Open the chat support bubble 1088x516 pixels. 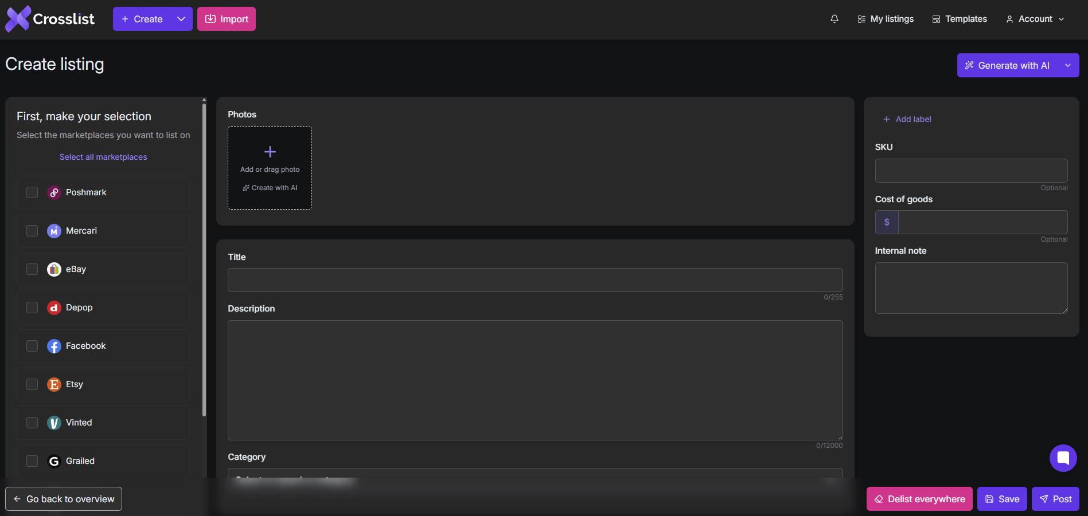coord(1063,458)
